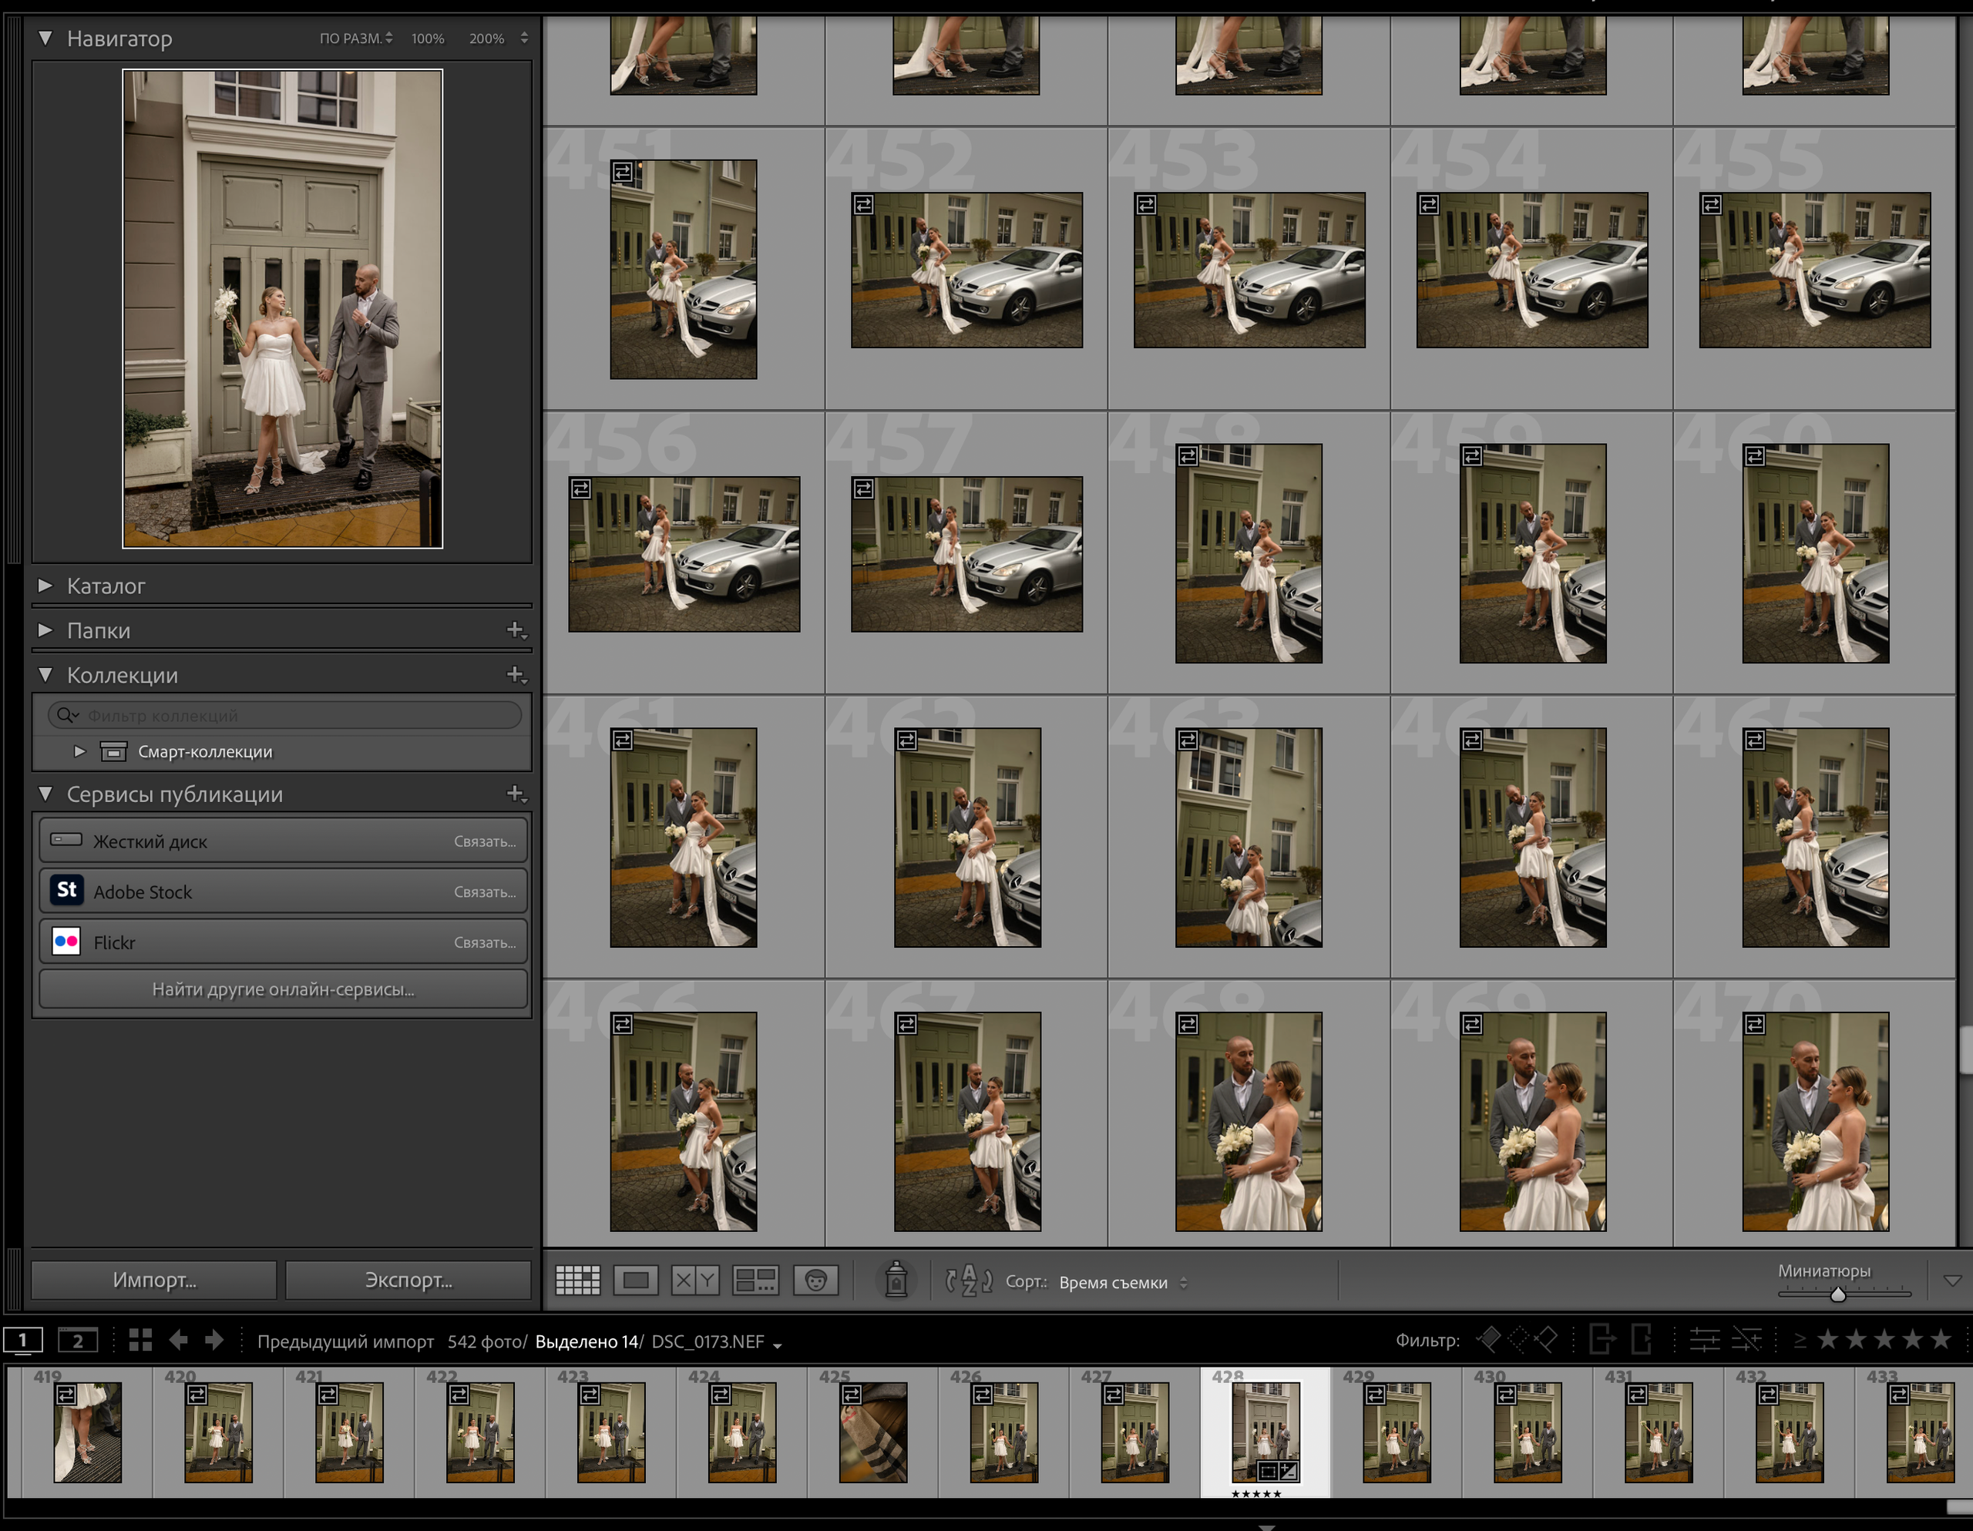Screen dimensions: 1973x1531
Task: Select the Painter spray can tool
Action: (896, 1280)
